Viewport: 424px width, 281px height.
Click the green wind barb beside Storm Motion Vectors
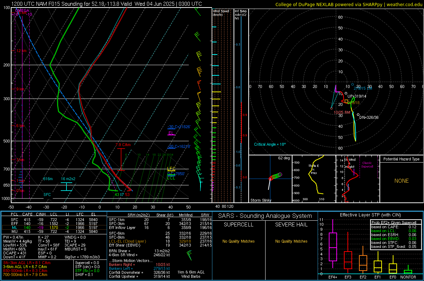click(189, 255)
